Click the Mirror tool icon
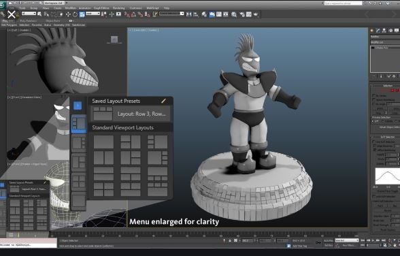This screenshot has height=256, width=400. point(189,14)
